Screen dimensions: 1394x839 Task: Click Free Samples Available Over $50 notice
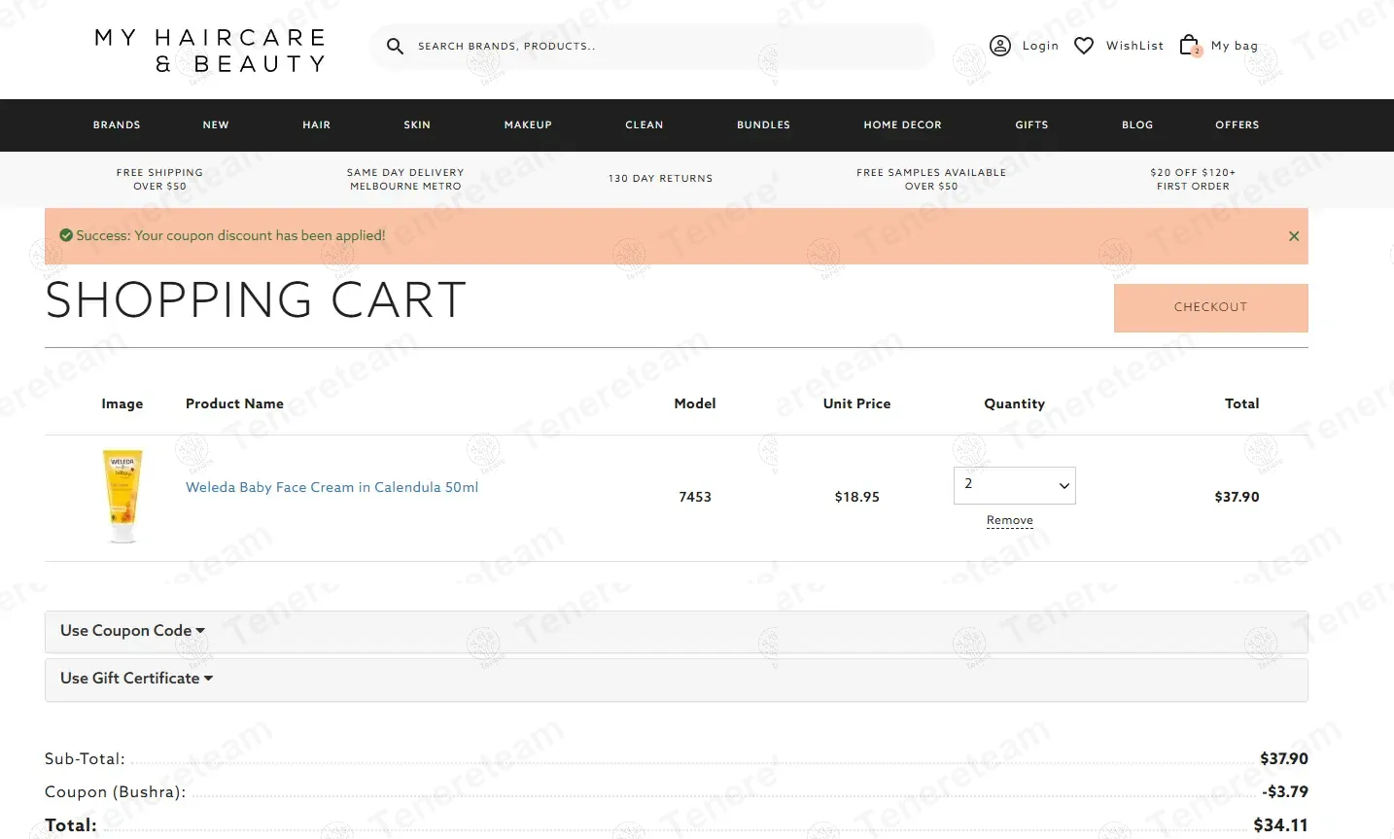(x=931, y=179)
